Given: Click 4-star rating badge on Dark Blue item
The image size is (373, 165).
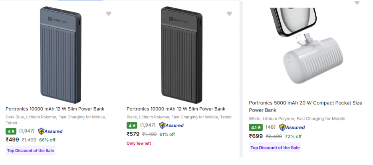Looking at the screenshot, I should 11,131.
